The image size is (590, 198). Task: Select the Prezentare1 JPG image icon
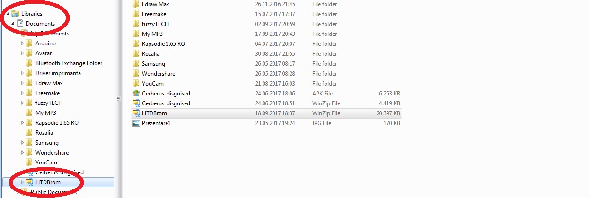(x=136, y=123)
